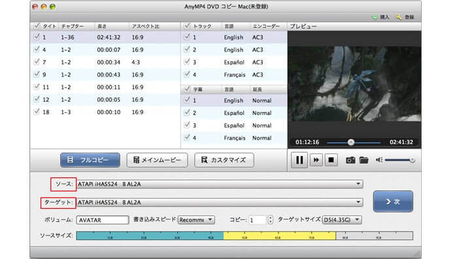This screenshot has height=259, width=455.
Task: Take a snapshot with the camera icon
Action: coord(350,160)
